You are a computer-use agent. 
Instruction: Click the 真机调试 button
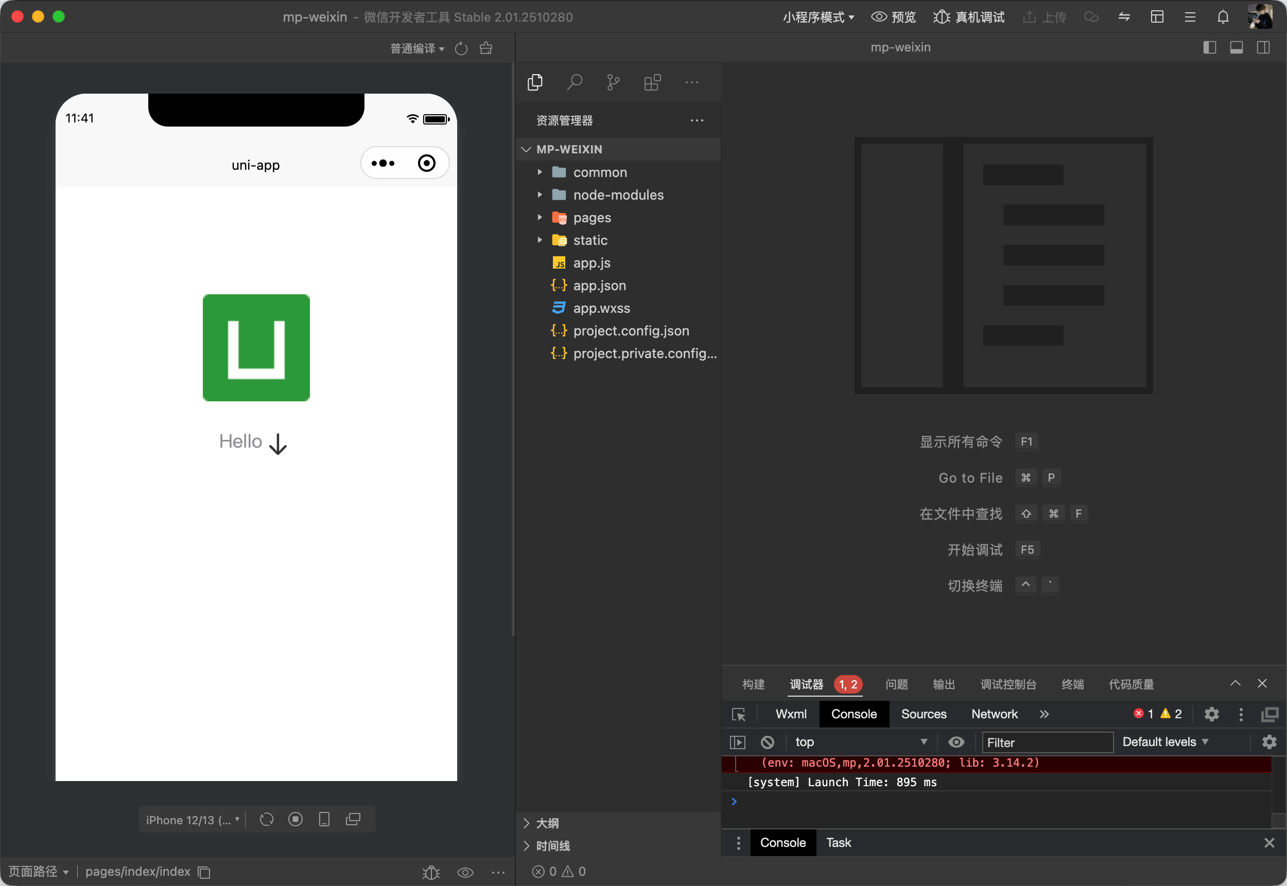coord(969,17)
